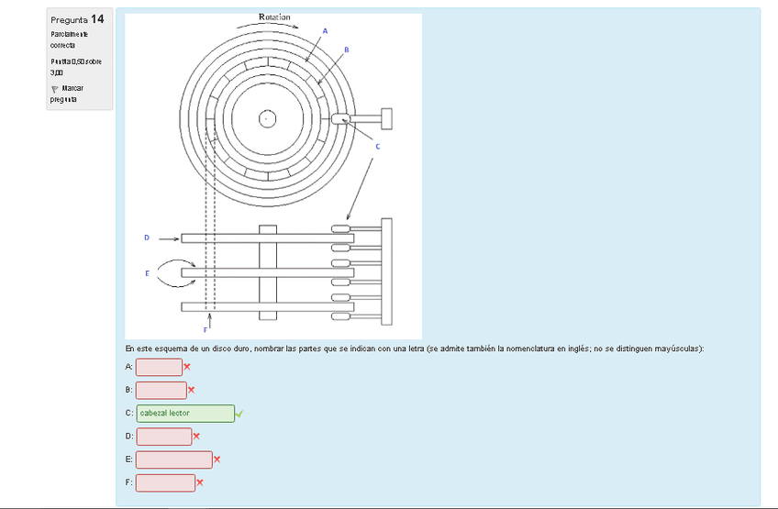778x509 pixels.
Task: Focus the answer input for part D
Action: coord(163,437)
